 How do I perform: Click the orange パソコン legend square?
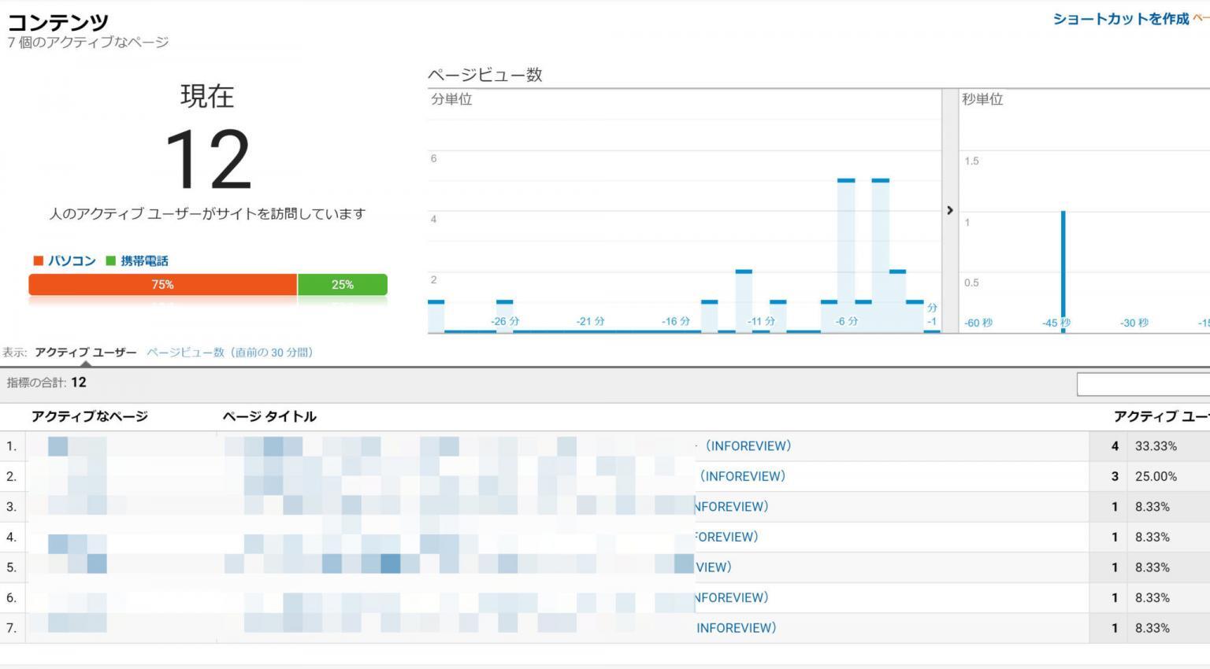click(x=38, y=261)
